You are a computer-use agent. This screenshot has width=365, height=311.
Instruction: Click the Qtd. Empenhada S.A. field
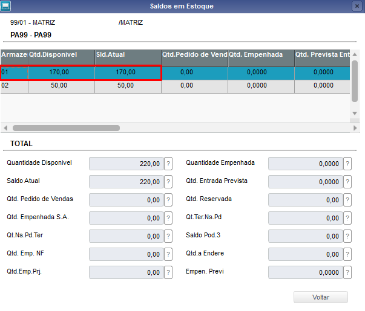(x=127, y=218)
